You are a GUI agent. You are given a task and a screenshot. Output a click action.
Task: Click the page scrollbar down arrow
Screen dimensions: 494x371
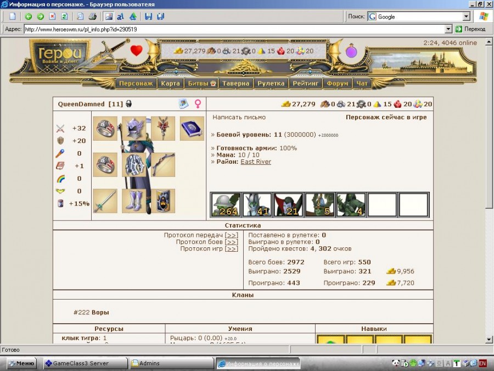pos(489,340)
